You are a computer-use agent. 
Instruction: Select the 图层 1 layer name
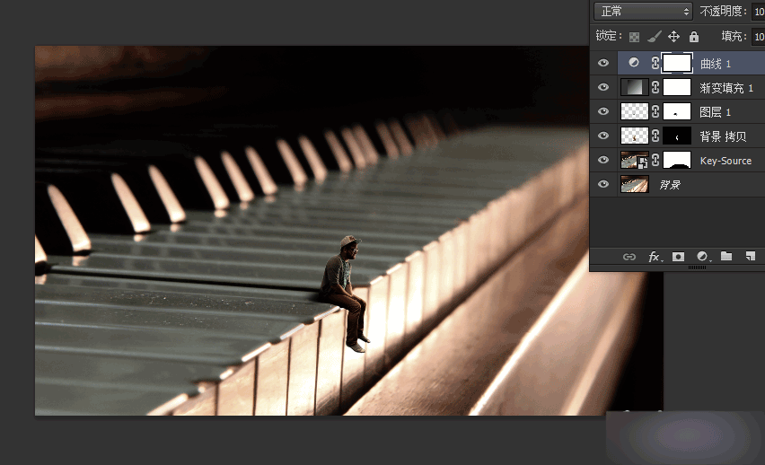pos(716,112)
